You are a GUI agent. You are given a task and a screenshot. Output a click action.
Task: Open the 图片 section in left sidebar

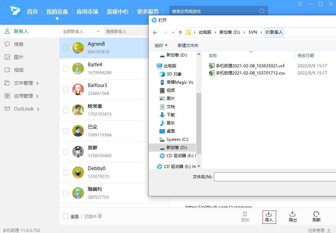coord(19,57)
